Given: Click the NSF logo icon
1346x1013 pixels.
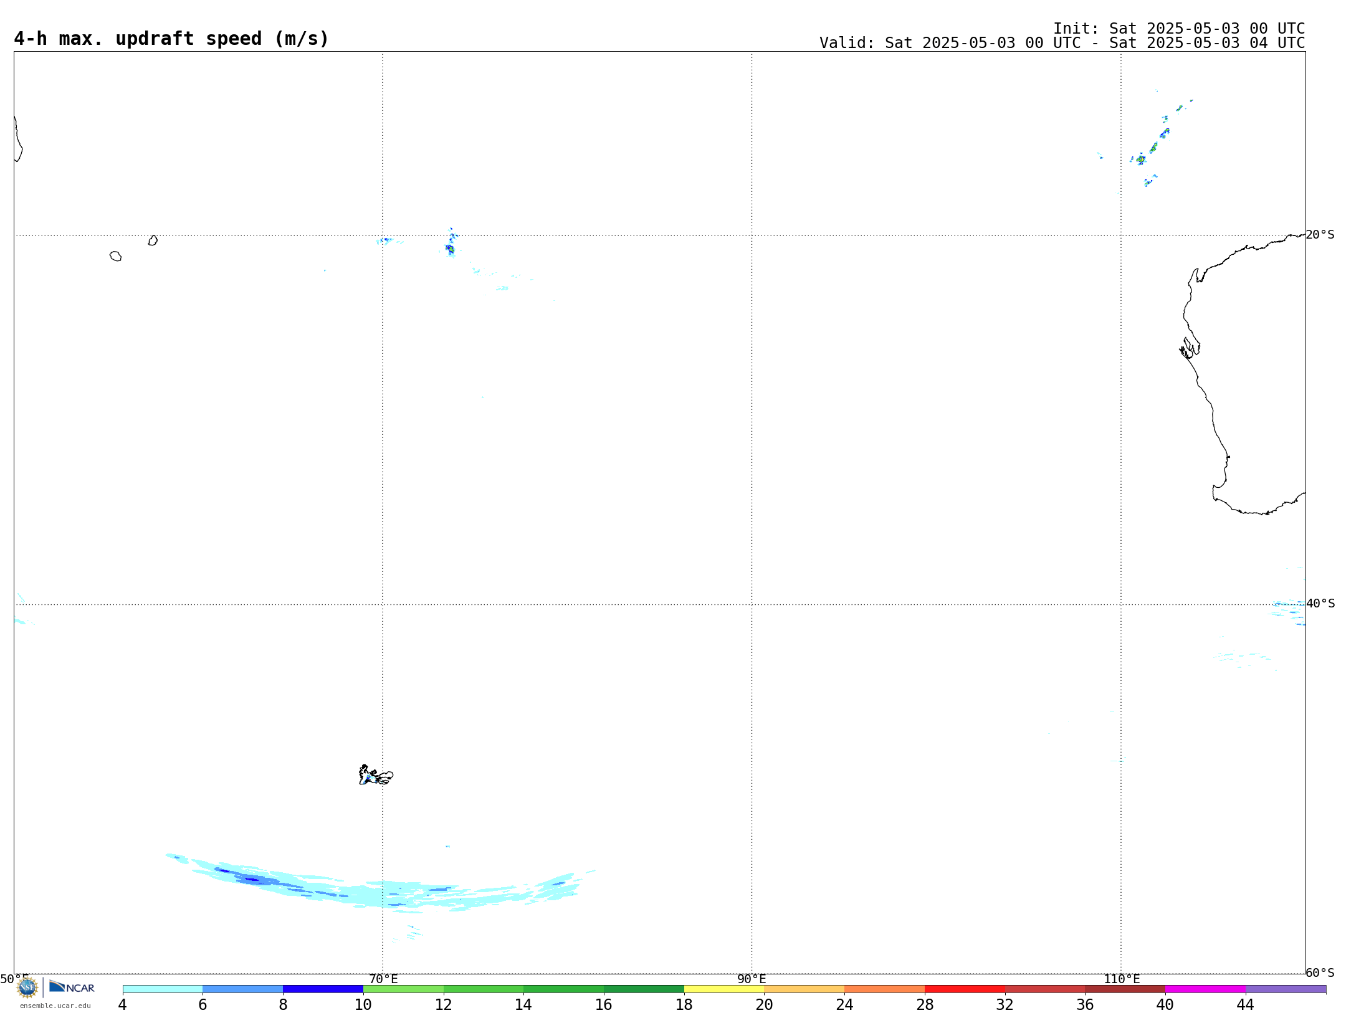Looking at the screenshot, I should [27, 987].
